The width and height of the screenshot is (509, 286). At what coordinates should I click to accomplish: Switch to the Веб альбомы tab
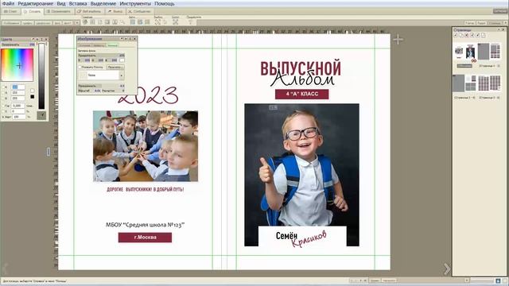tap(89, 11)
